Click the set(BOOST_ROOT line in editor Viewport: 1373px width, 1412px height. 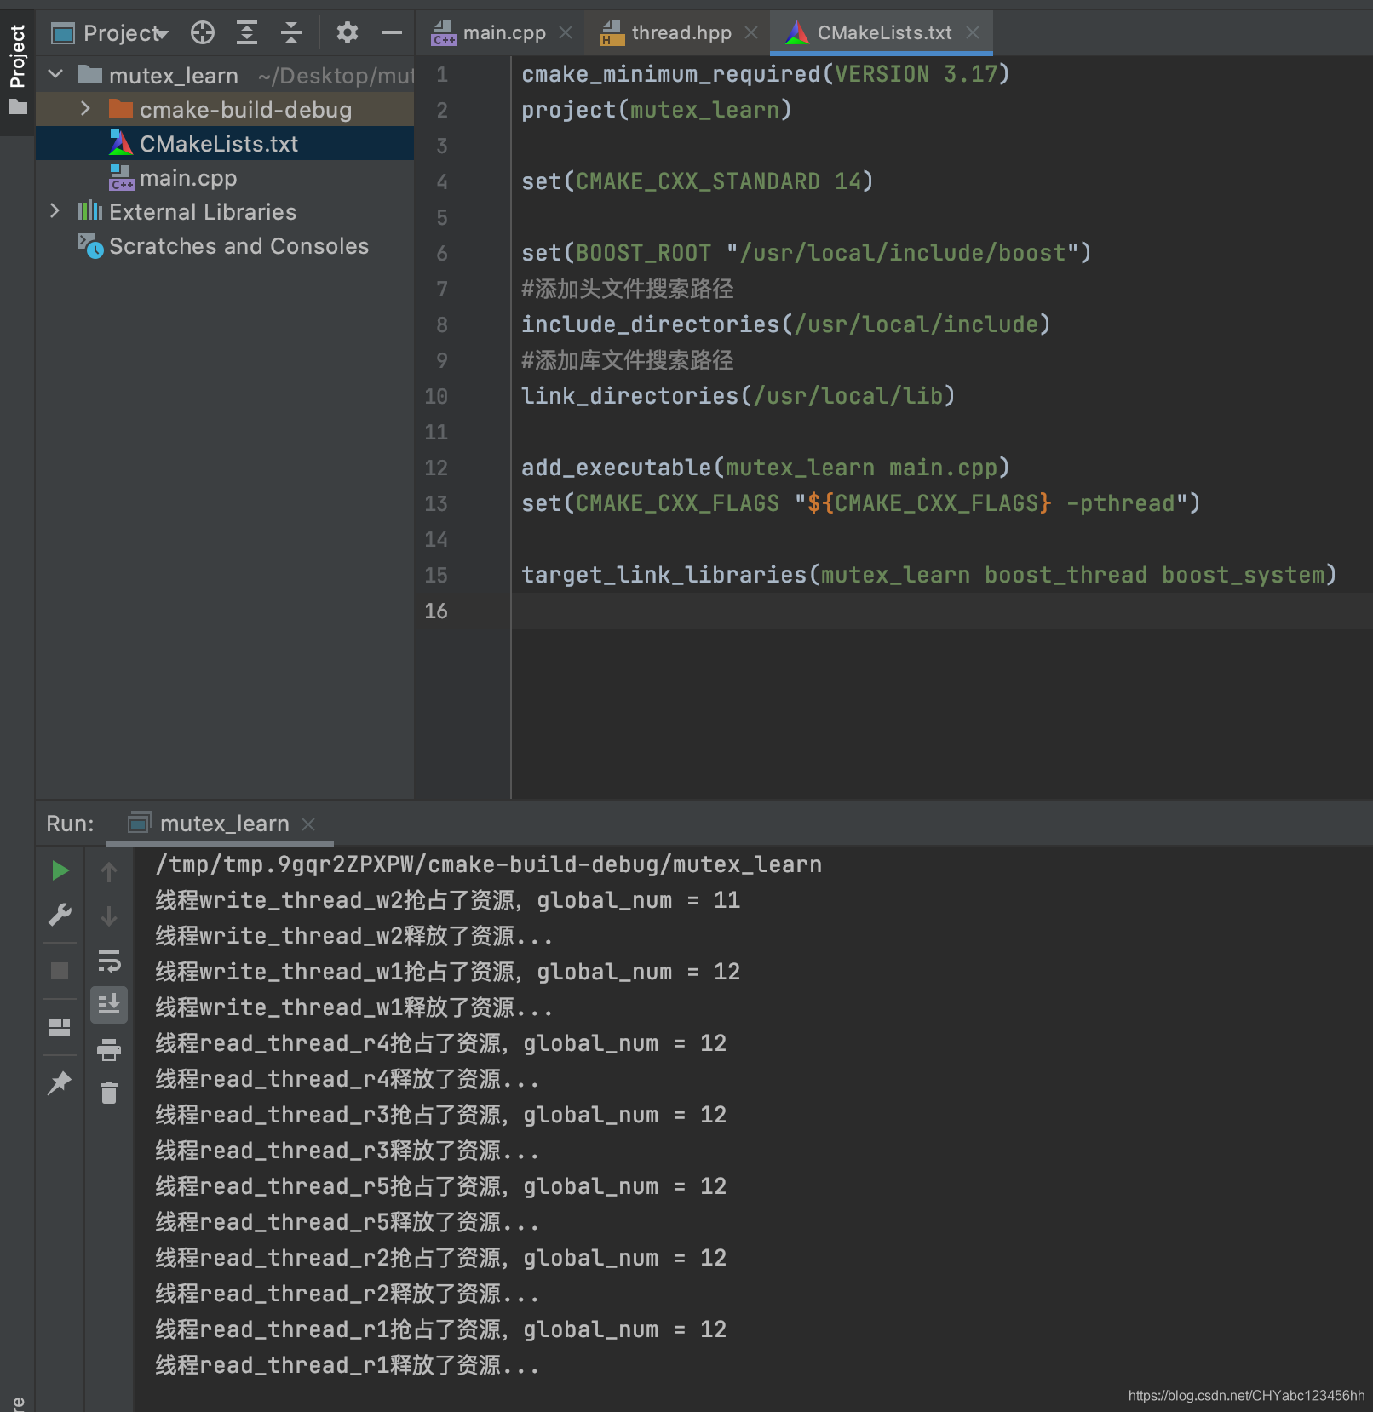(806, 253)
